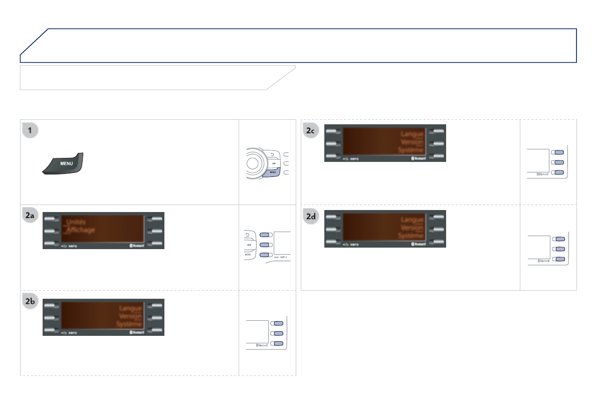The width and height of the screenshot is (597, 398).
Task: Select 'Langue' on the step 2b display
Action: pyautogui.click(x=131, y=308)
